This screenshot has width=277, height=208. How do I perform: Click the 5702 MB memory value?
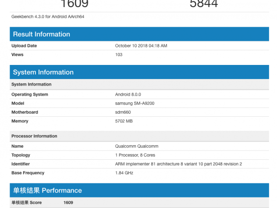click(x=124, y=121)
